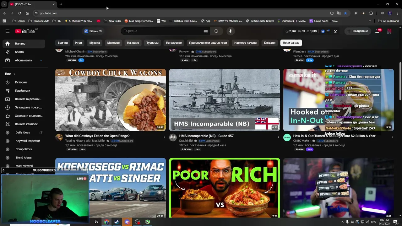
Task: Open the notifications bell
Action: pyautogui.click(x=378, y=31)
